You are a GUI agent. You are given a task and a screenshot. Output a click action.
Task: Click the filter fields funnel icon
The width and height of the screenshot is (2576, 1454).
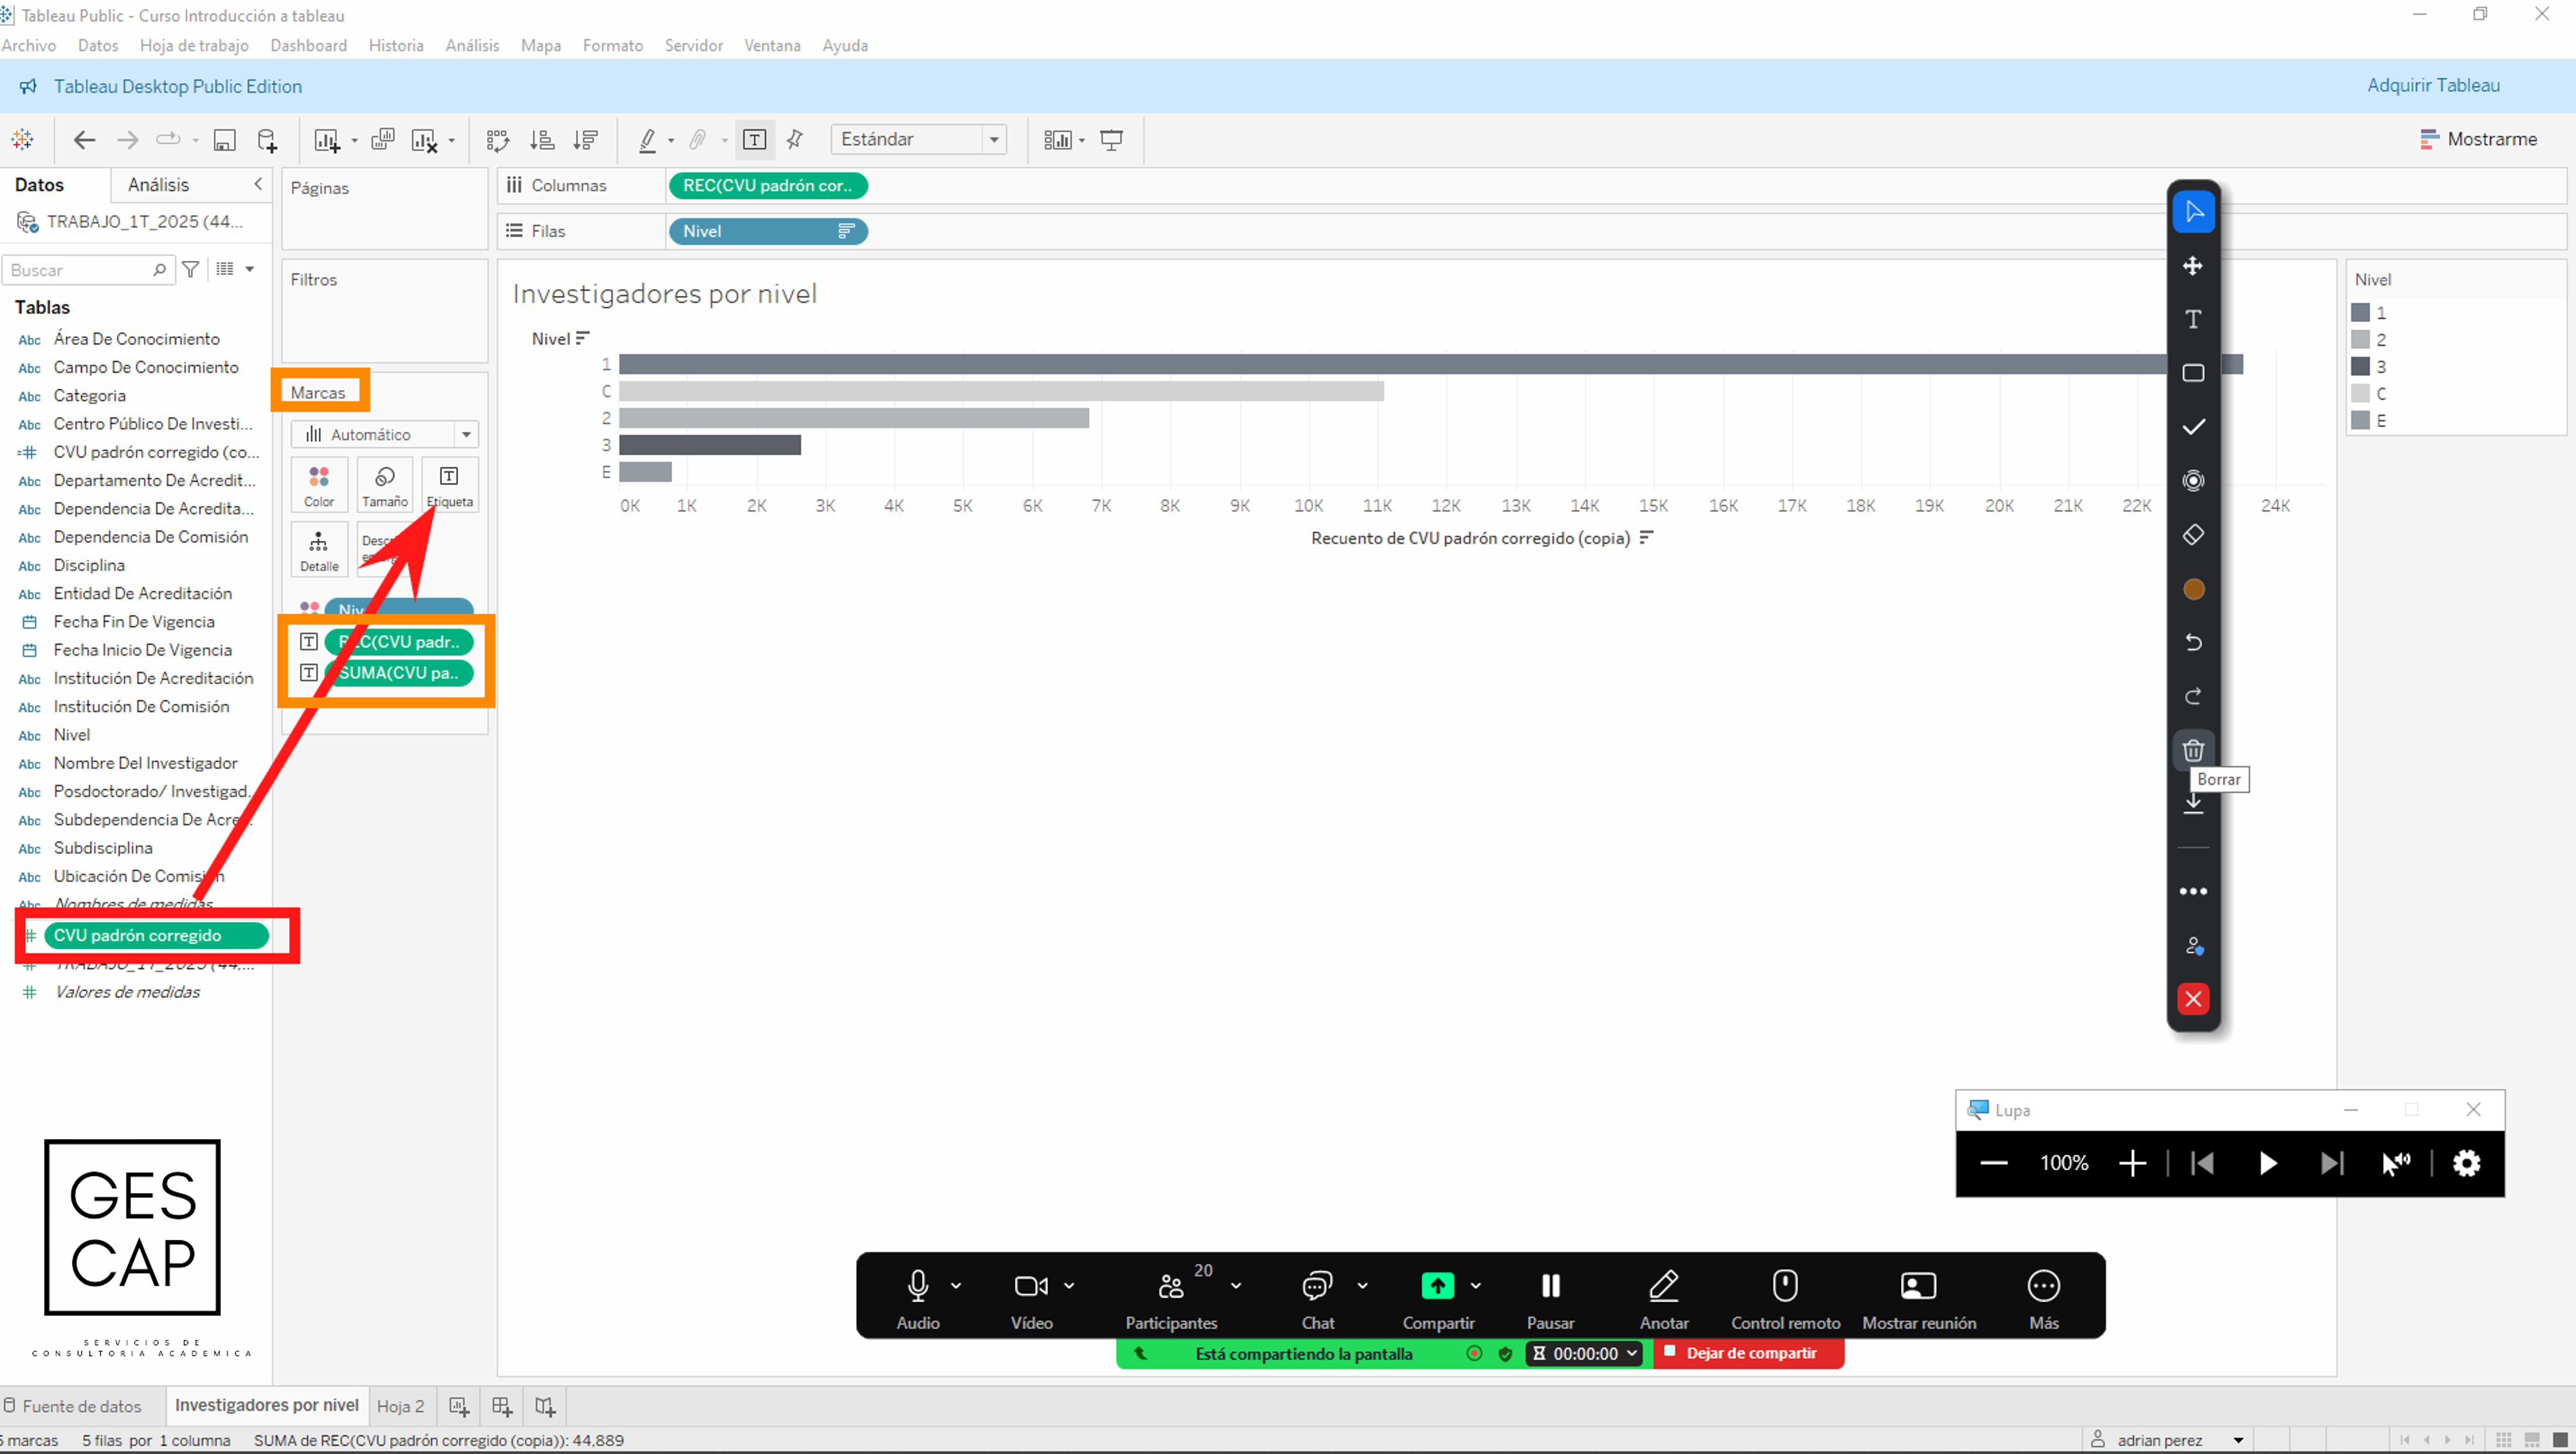pos(190,269)
